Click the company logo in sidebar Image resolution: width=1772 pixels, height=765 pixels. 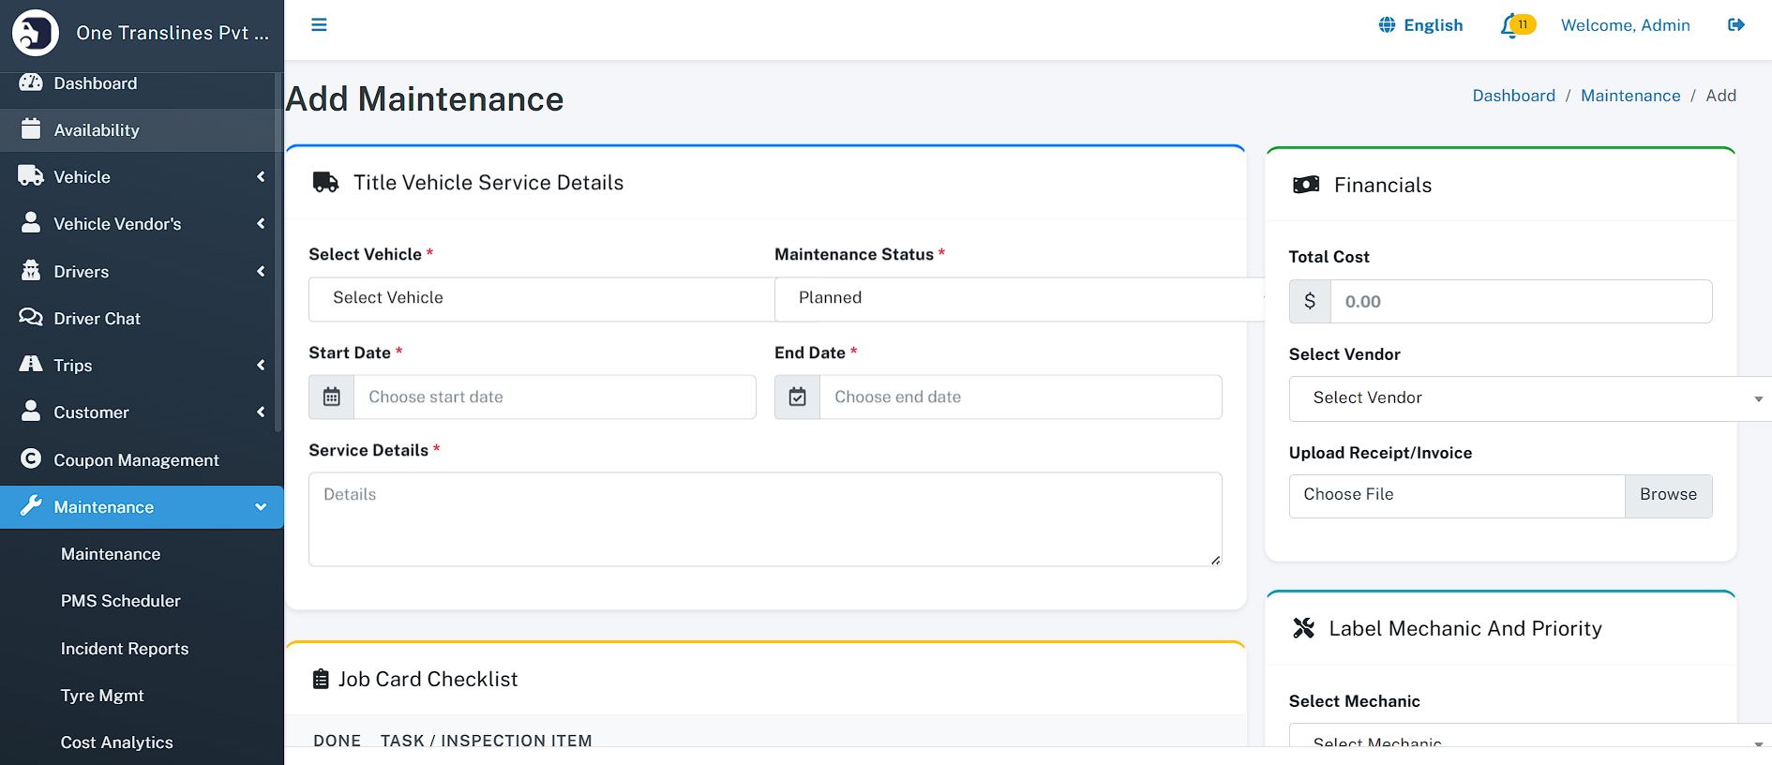(x=36, y=33)
